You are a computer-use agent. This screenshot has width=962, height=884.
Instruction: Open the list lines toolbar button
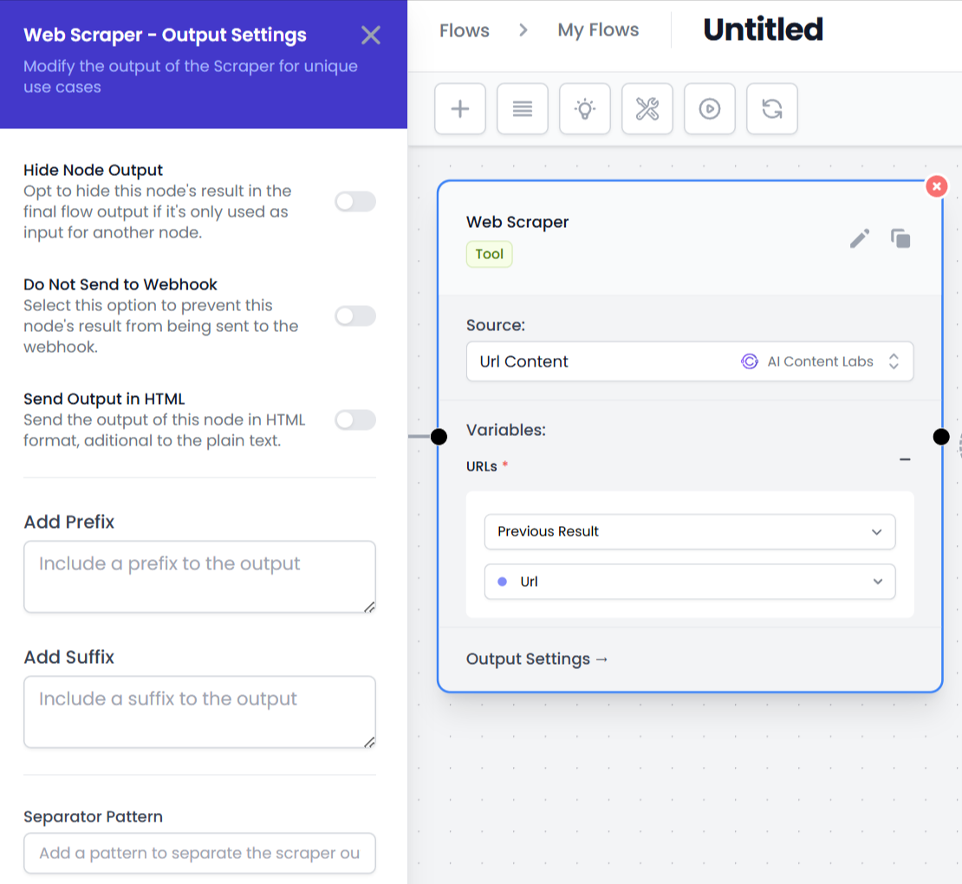pyautogui.click(x=523, y=108)
